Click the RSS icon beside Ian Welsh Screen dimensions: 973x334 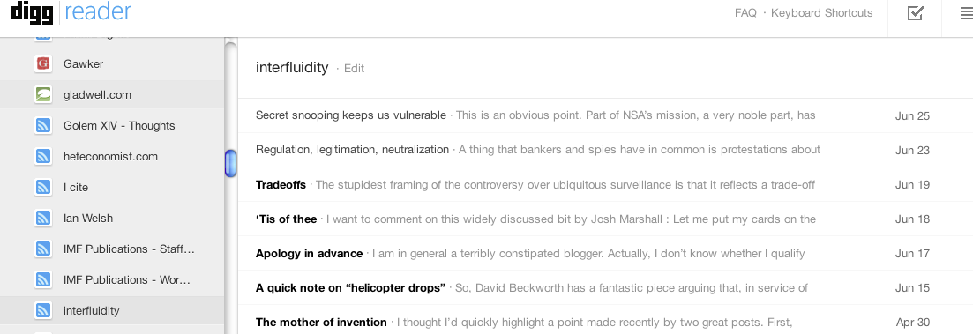(43, 219)
